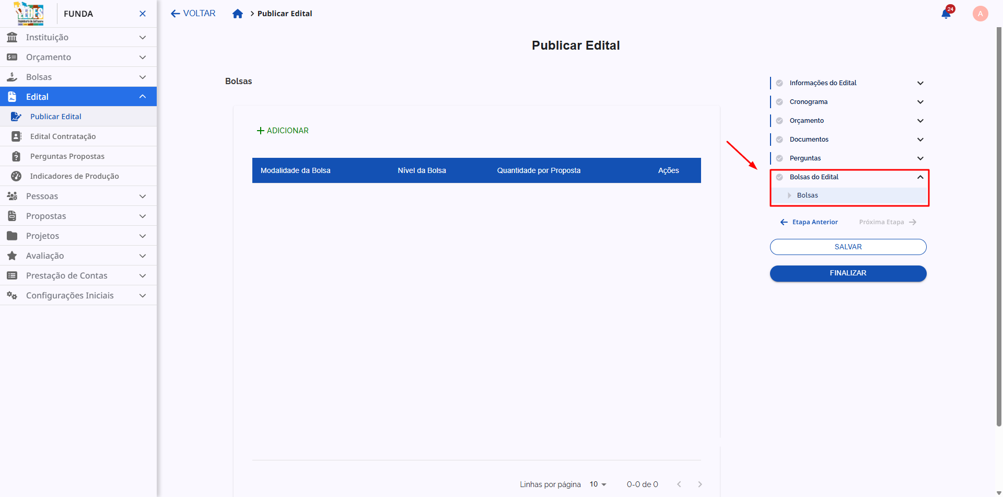Image resolution: width=1003 pixels, height=497 pixels.
Task: Click the ADICIONAR button
Action: coord(283,131)
